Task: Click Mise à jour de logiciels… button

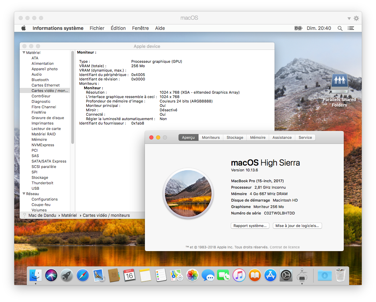Action: (x=297, y=226)
